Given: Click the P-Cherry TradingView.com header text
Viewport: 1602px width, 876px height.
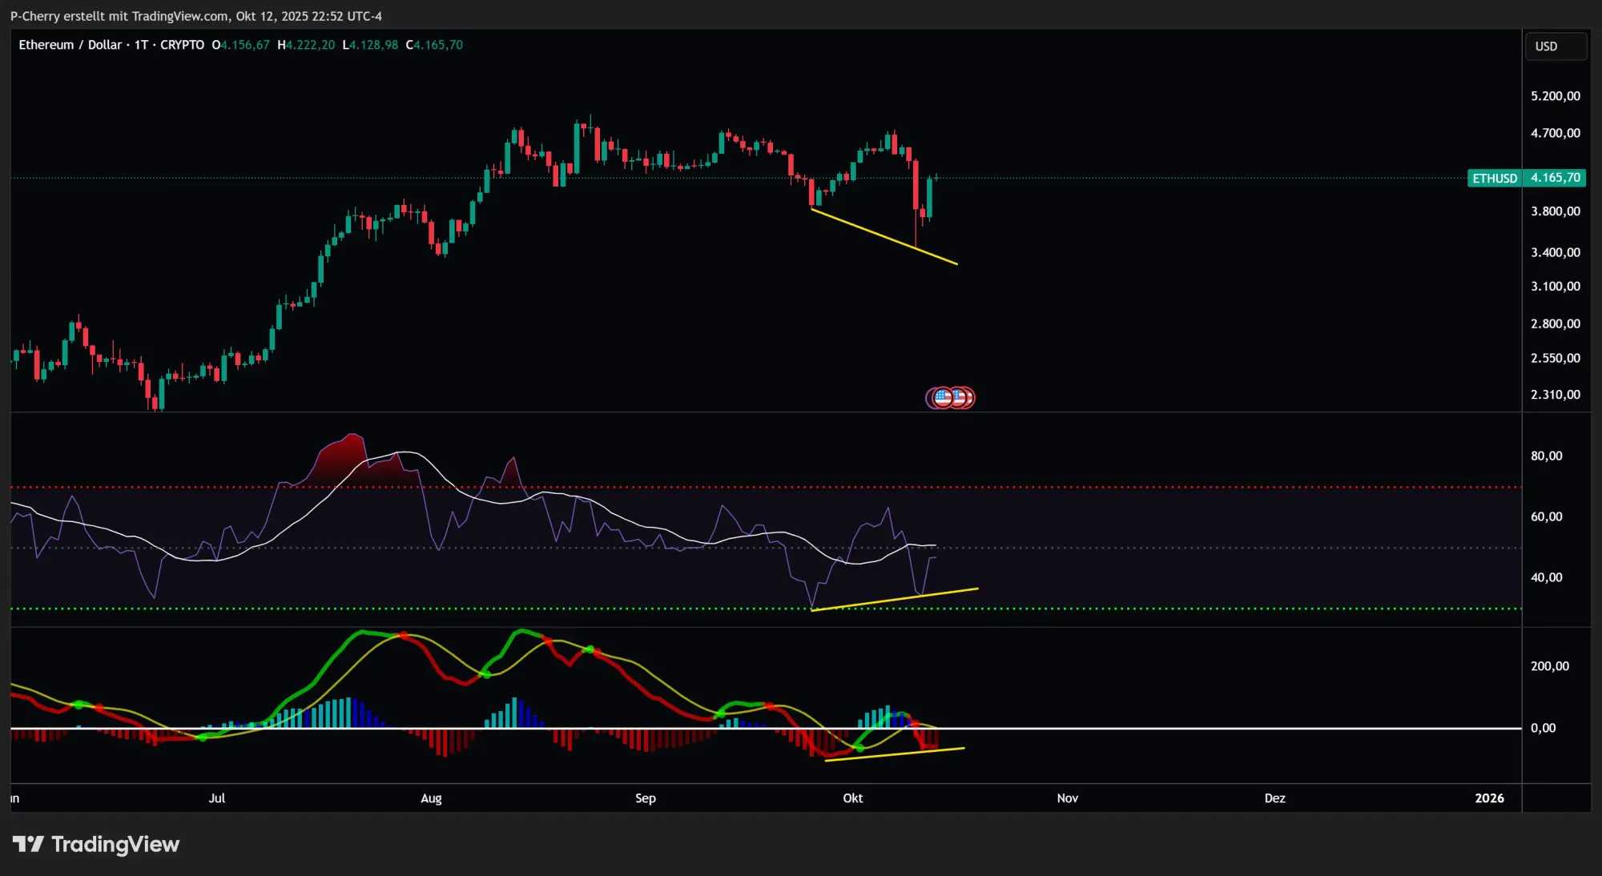Looking at the screenshot, I should click(x=196, y=16).
